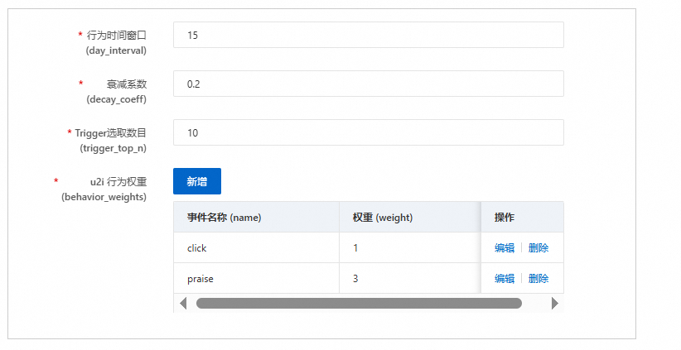Click the day_interval input field
Viewport: 681px width, 350px height.
pyautogui.click(x=368, y=35)
